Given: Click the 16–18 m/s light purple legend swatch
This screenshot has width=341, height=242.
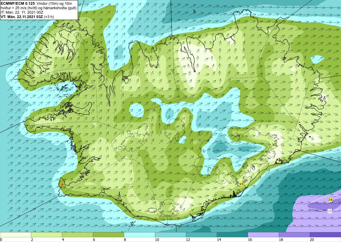Looking at the screenshot, I should pyautogui.click(x=263, y=235).
